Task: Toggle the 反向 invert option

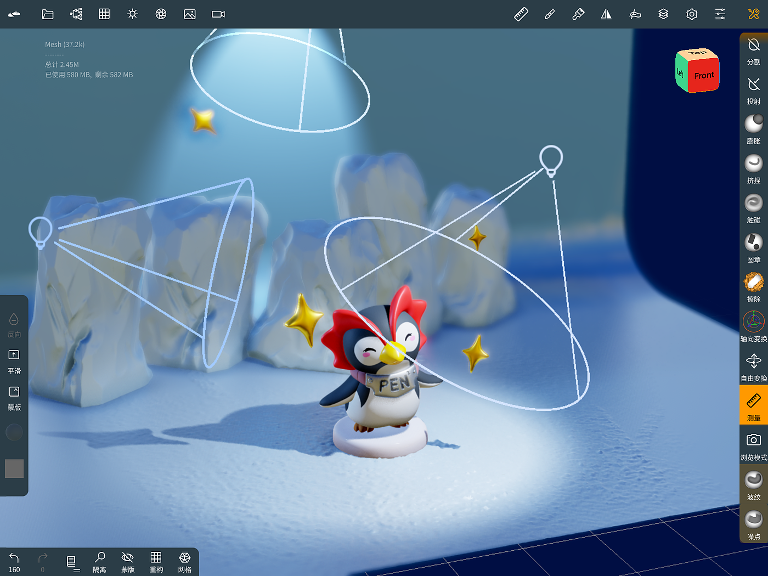Action: 14,325
